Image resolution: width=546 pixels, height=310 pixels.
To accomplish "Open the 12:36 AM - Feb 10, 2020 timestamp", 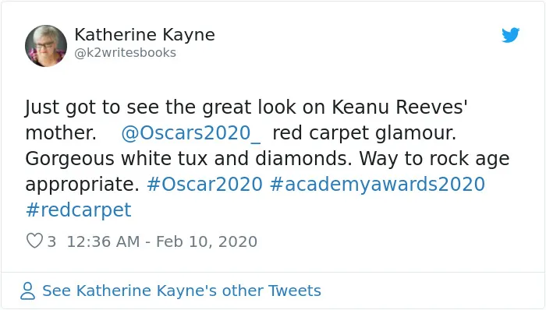I will pos(162,241).
